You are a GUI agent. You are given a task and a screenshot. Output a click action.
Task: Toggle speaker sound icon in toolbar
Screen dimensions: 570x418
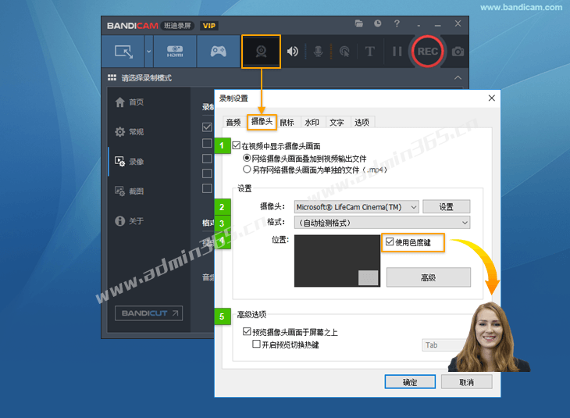click(292, 52)
